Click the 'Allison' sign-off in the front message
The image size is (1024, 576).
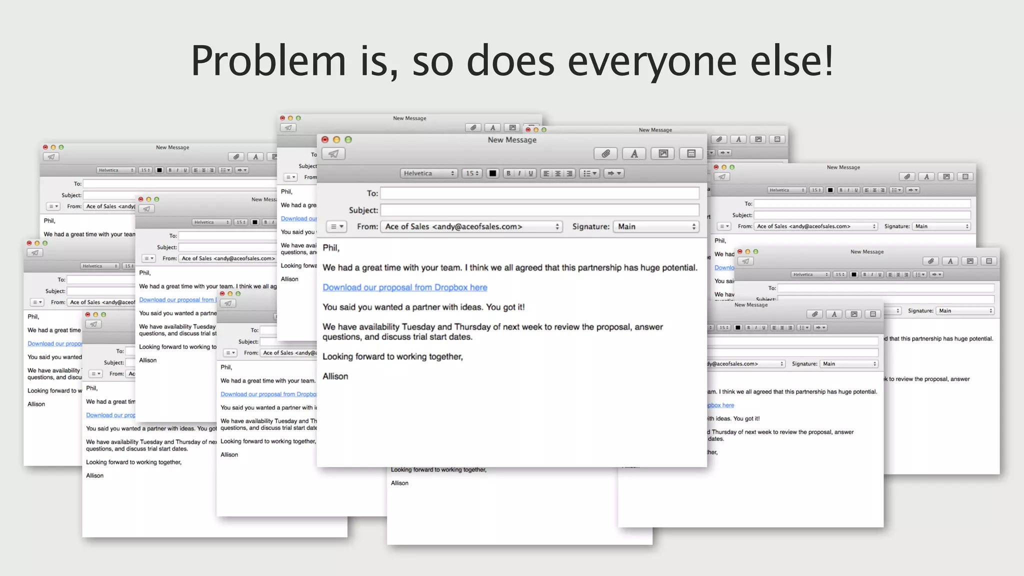click(x=335, y=376)
